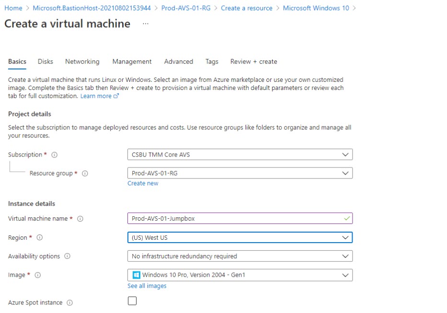The height and width of the screenshot is (313, 447).
Task: Click the Subscription info icon
Action: tap(55, 155)
